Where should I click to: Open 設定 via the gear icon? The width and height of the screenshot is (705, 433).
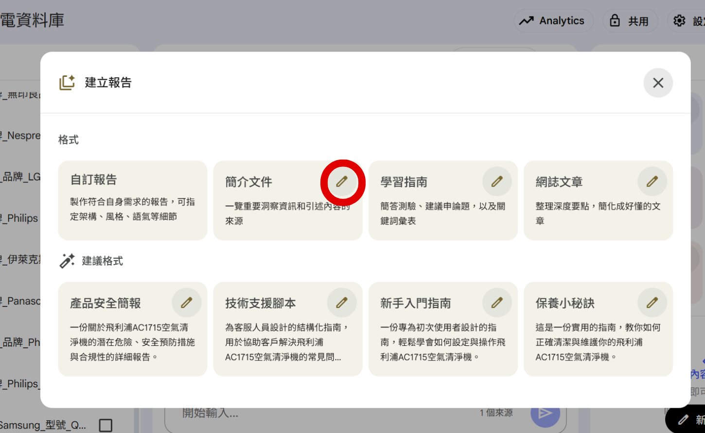[x=679, y=20]
